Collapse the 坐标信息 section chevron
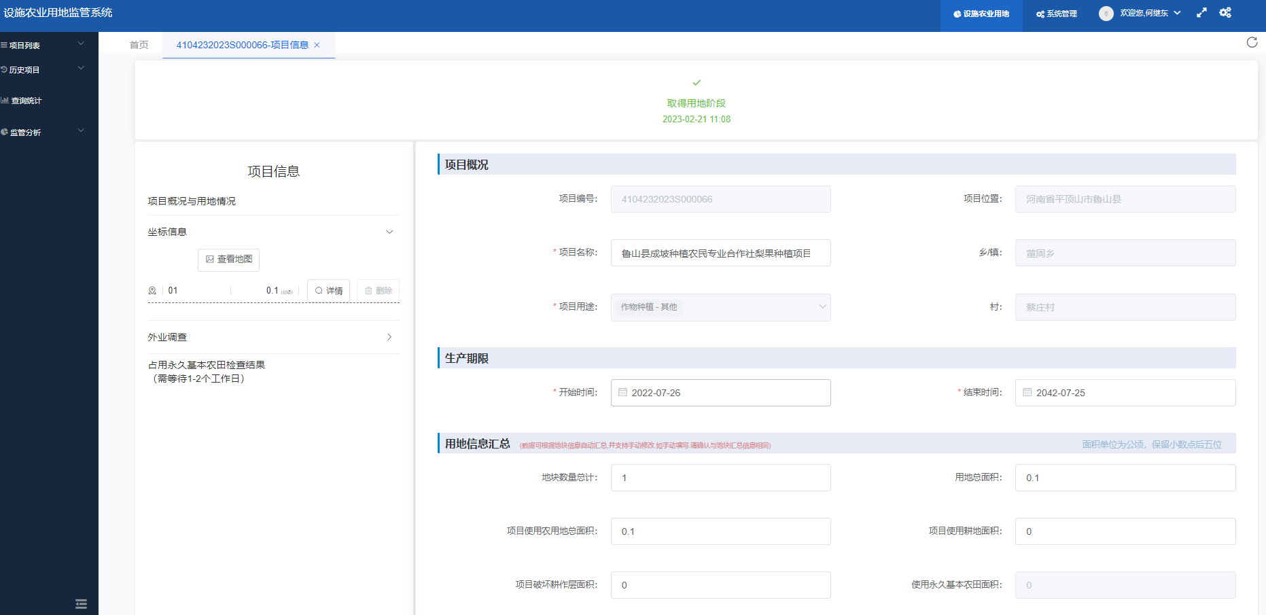The image size is (1266, 615). coord(389,232)
